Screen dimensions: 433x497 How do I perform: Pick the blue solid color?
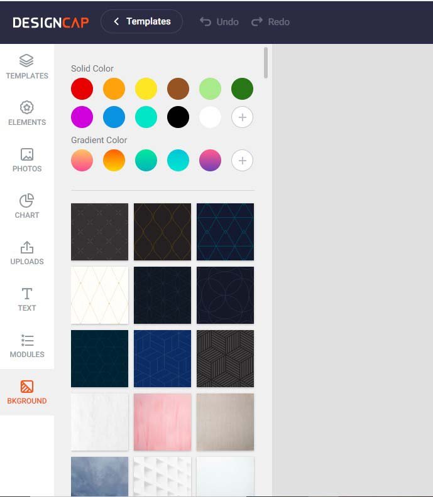pyautogui.click(x=114, y=117)
